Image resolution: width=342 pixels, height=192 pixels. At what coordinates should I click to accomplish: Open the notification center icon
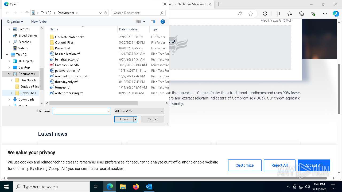(x=333, y=187)
